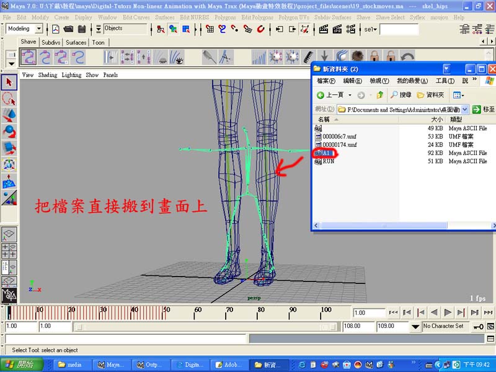Image resolution: width=496 pixels, height=372 pixels.
Task: Click the Search button in Explorer
Action: (x=401, y=95)
